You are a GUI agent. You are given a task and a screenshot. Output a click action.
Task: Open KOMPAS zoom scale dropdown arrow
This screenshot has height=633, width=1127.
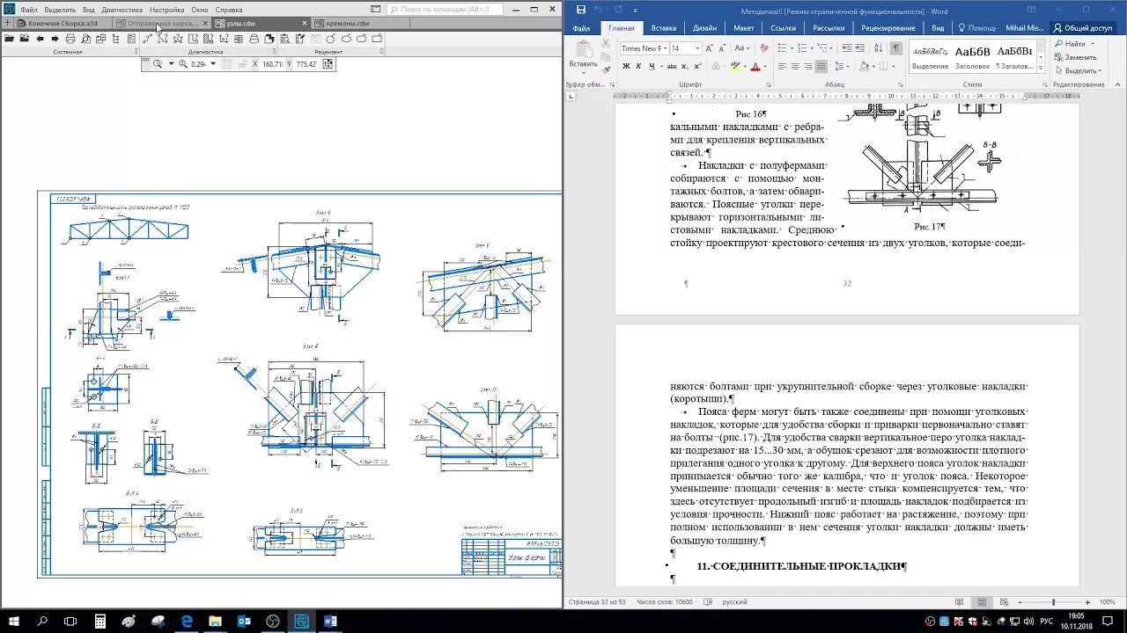(212, 63)
